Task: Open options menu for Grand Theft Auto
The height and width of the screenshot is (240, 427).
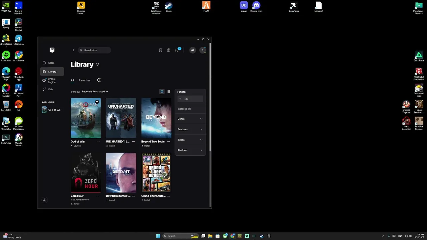Action: [x=168, y=196]
